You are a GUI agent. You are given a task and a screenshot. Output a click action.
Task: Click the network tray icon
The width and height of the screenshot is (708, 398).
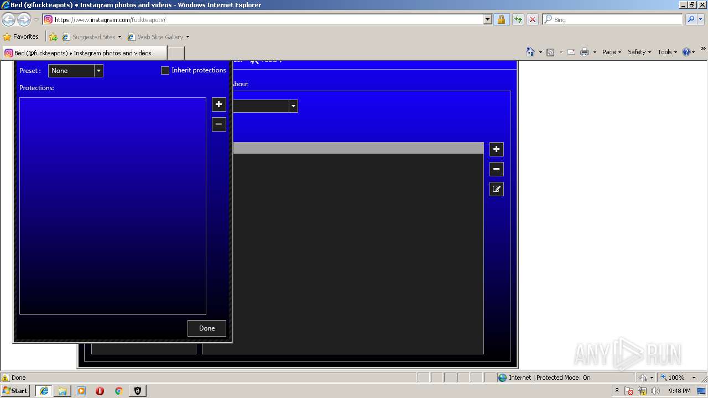coord(642,391)
